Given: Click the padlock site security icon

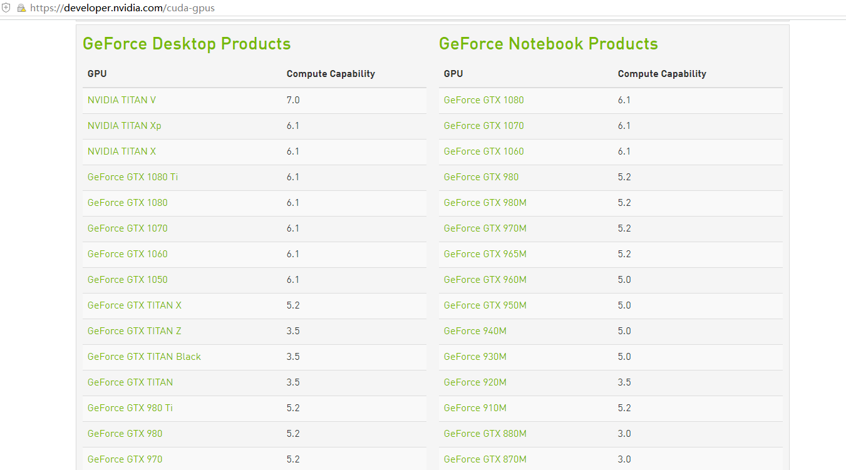Looking at the screenshot, I should point(21,8).
